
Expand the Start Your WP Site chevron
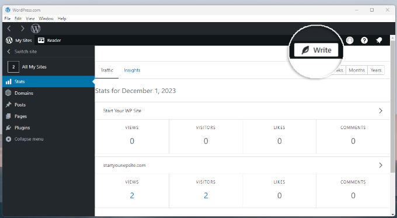coord(381,110)
